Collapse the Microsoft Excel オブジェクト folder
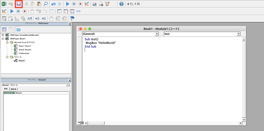Viewport: 264px width, 131px height. (x=7, y=42)
